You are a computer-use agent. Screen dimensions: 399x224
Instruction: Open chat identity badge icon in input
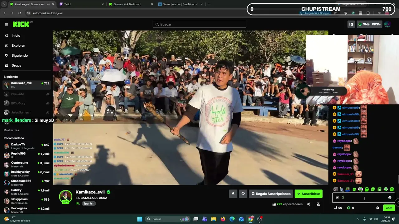pyautogui.click(x=337, y=198)
